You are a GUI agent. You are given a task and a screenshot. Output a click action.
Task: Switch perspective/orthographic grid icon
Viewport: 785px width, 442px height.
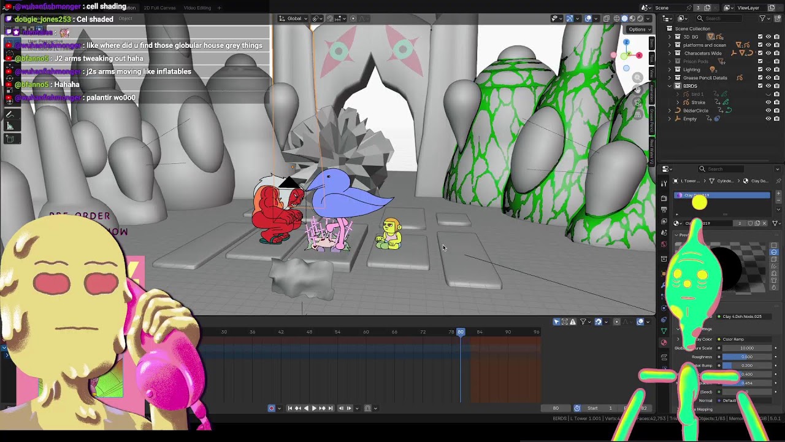pyautogui.click(x=638, y=114)
